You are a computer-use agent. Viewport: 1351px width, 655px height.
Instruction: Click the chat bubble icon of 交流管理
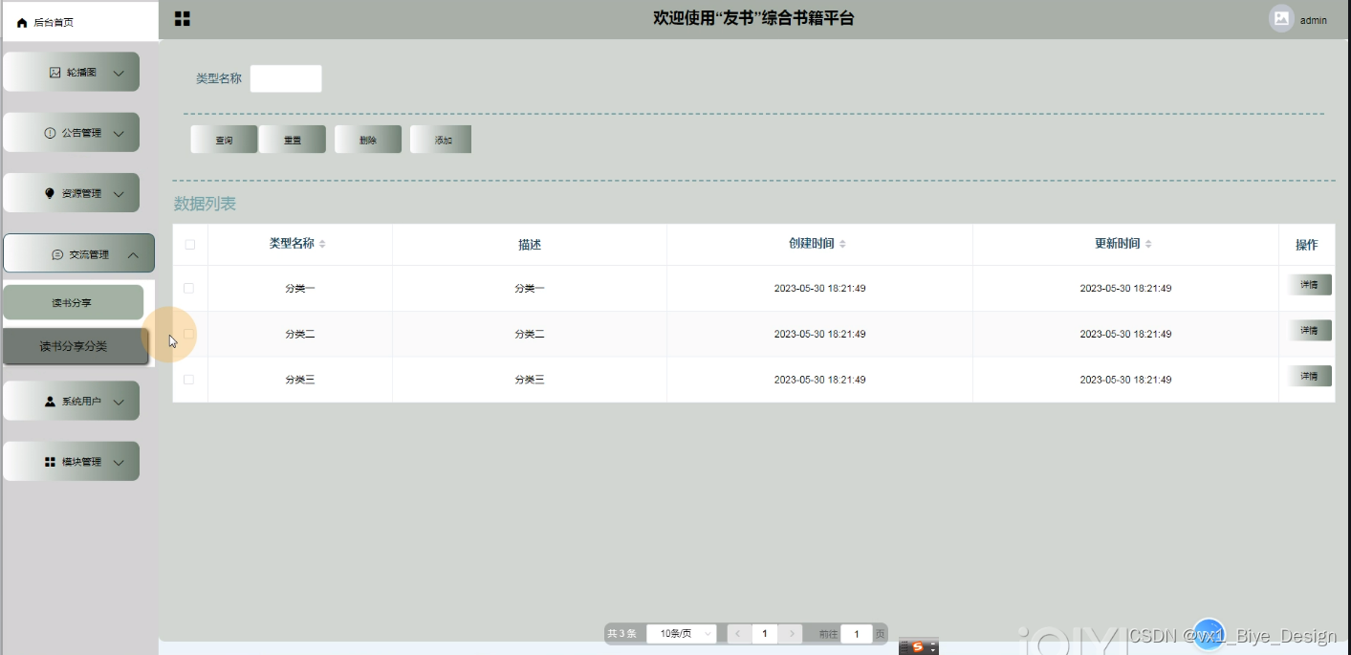57,255
